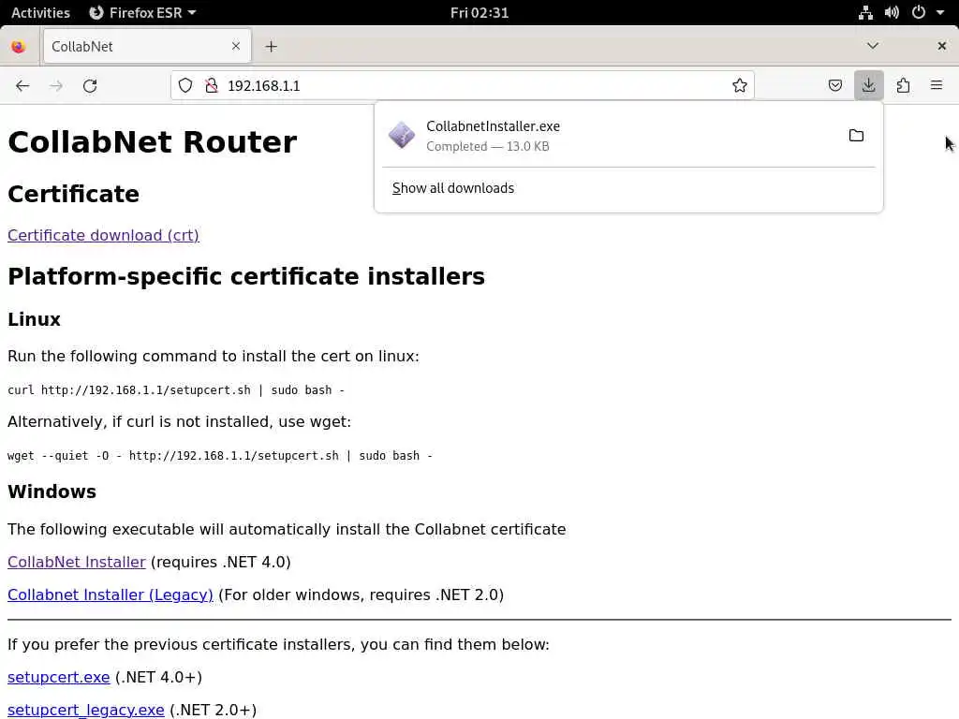This screenshot has height=719, width=959.
Task: Click the Linux section heading
Action: pos(35,319)
